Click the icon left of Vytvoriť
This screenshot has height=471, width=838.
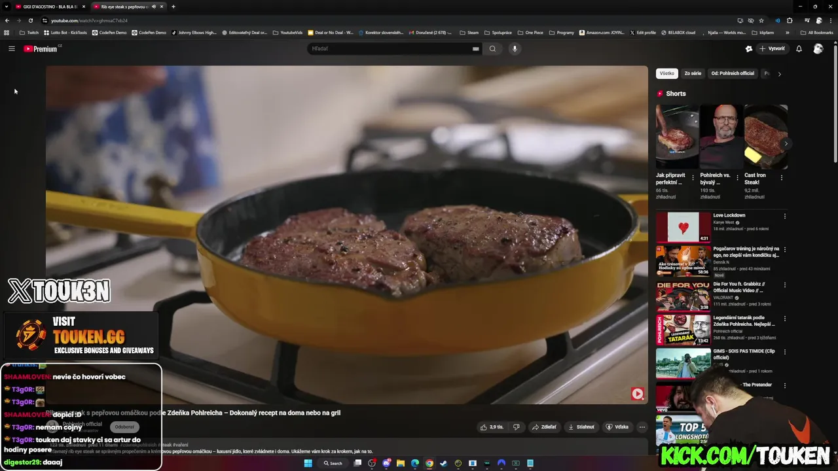(x=749, y=48)
